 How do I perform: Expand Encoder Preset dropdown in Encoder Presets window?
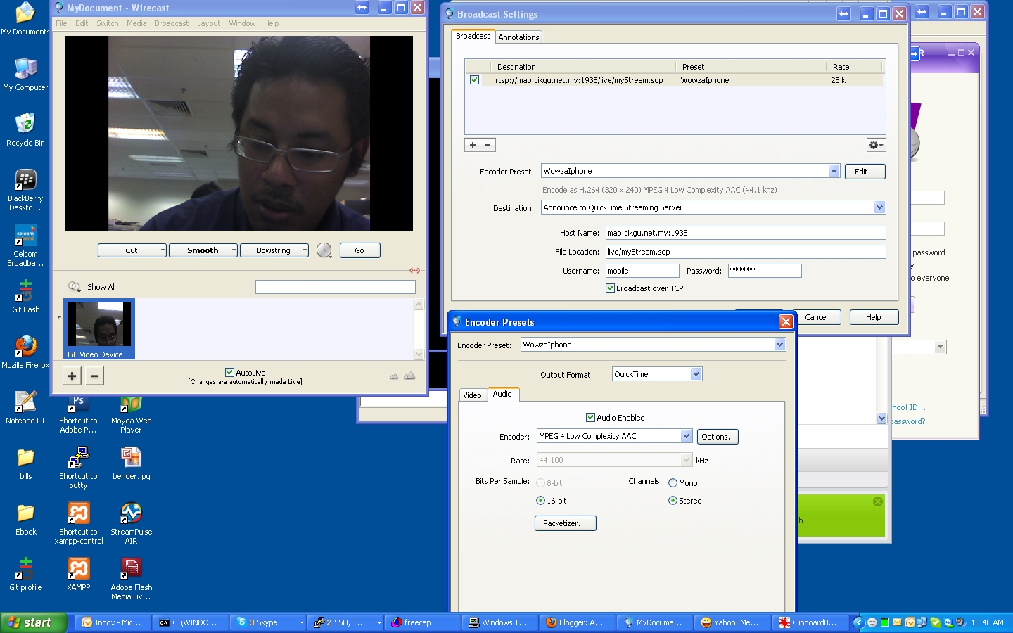tap(779, 345)
